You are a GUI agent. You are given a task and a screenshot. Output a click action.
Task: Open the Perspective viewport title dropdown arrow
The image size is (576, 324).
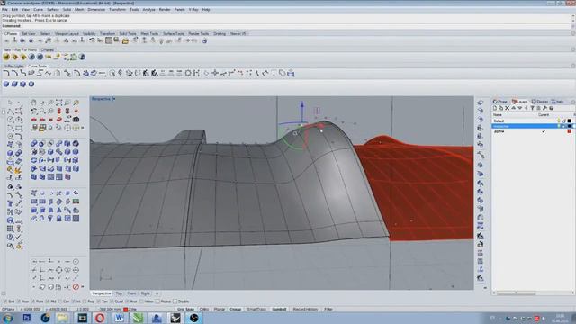point(114,99)
